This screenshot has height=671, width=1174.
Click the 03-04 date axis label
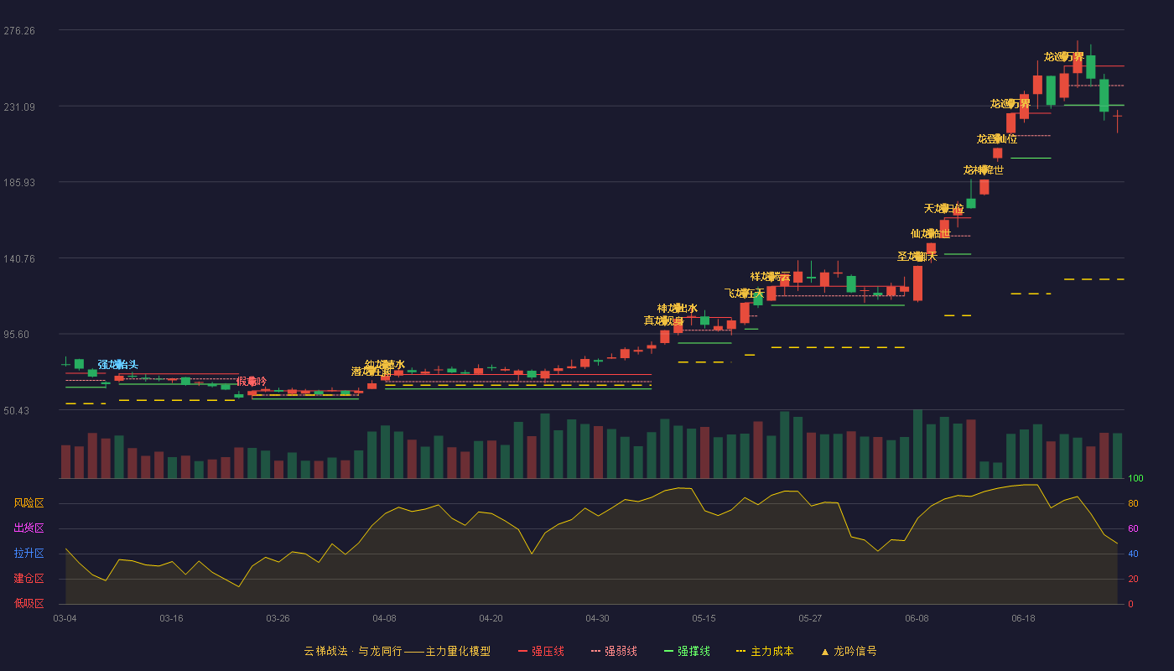pos(65,618)
